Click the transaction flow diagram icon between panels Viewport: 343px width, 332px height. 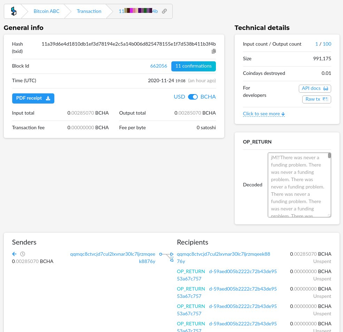[x=166, y=257]
